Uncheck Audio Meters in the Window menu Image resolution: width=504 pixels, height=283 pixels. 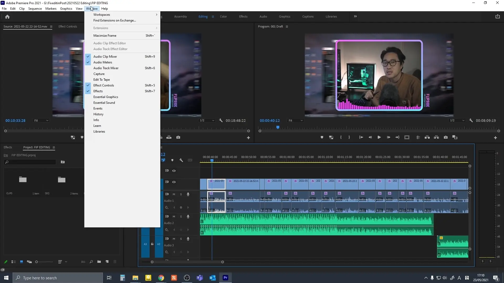[x=122, y=62]
